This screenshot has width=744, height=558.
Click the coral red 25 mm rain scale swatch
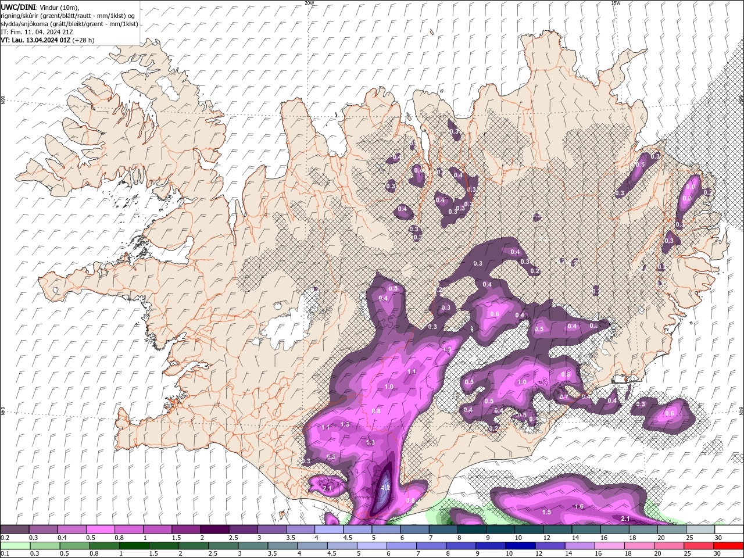click(x=699, y=546)
